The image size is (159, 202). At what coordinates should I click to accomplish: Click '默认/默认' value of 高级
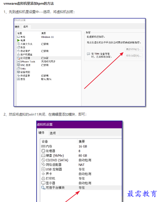point(46,79)
